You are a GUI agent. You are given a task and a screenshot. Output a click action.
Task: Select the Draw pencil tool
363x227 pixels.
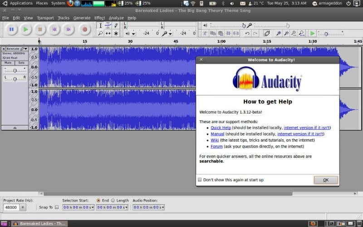(116, 25)
